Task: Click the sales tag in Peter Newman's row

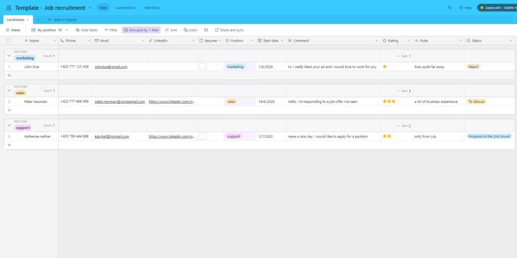Action: click(231, 102)
